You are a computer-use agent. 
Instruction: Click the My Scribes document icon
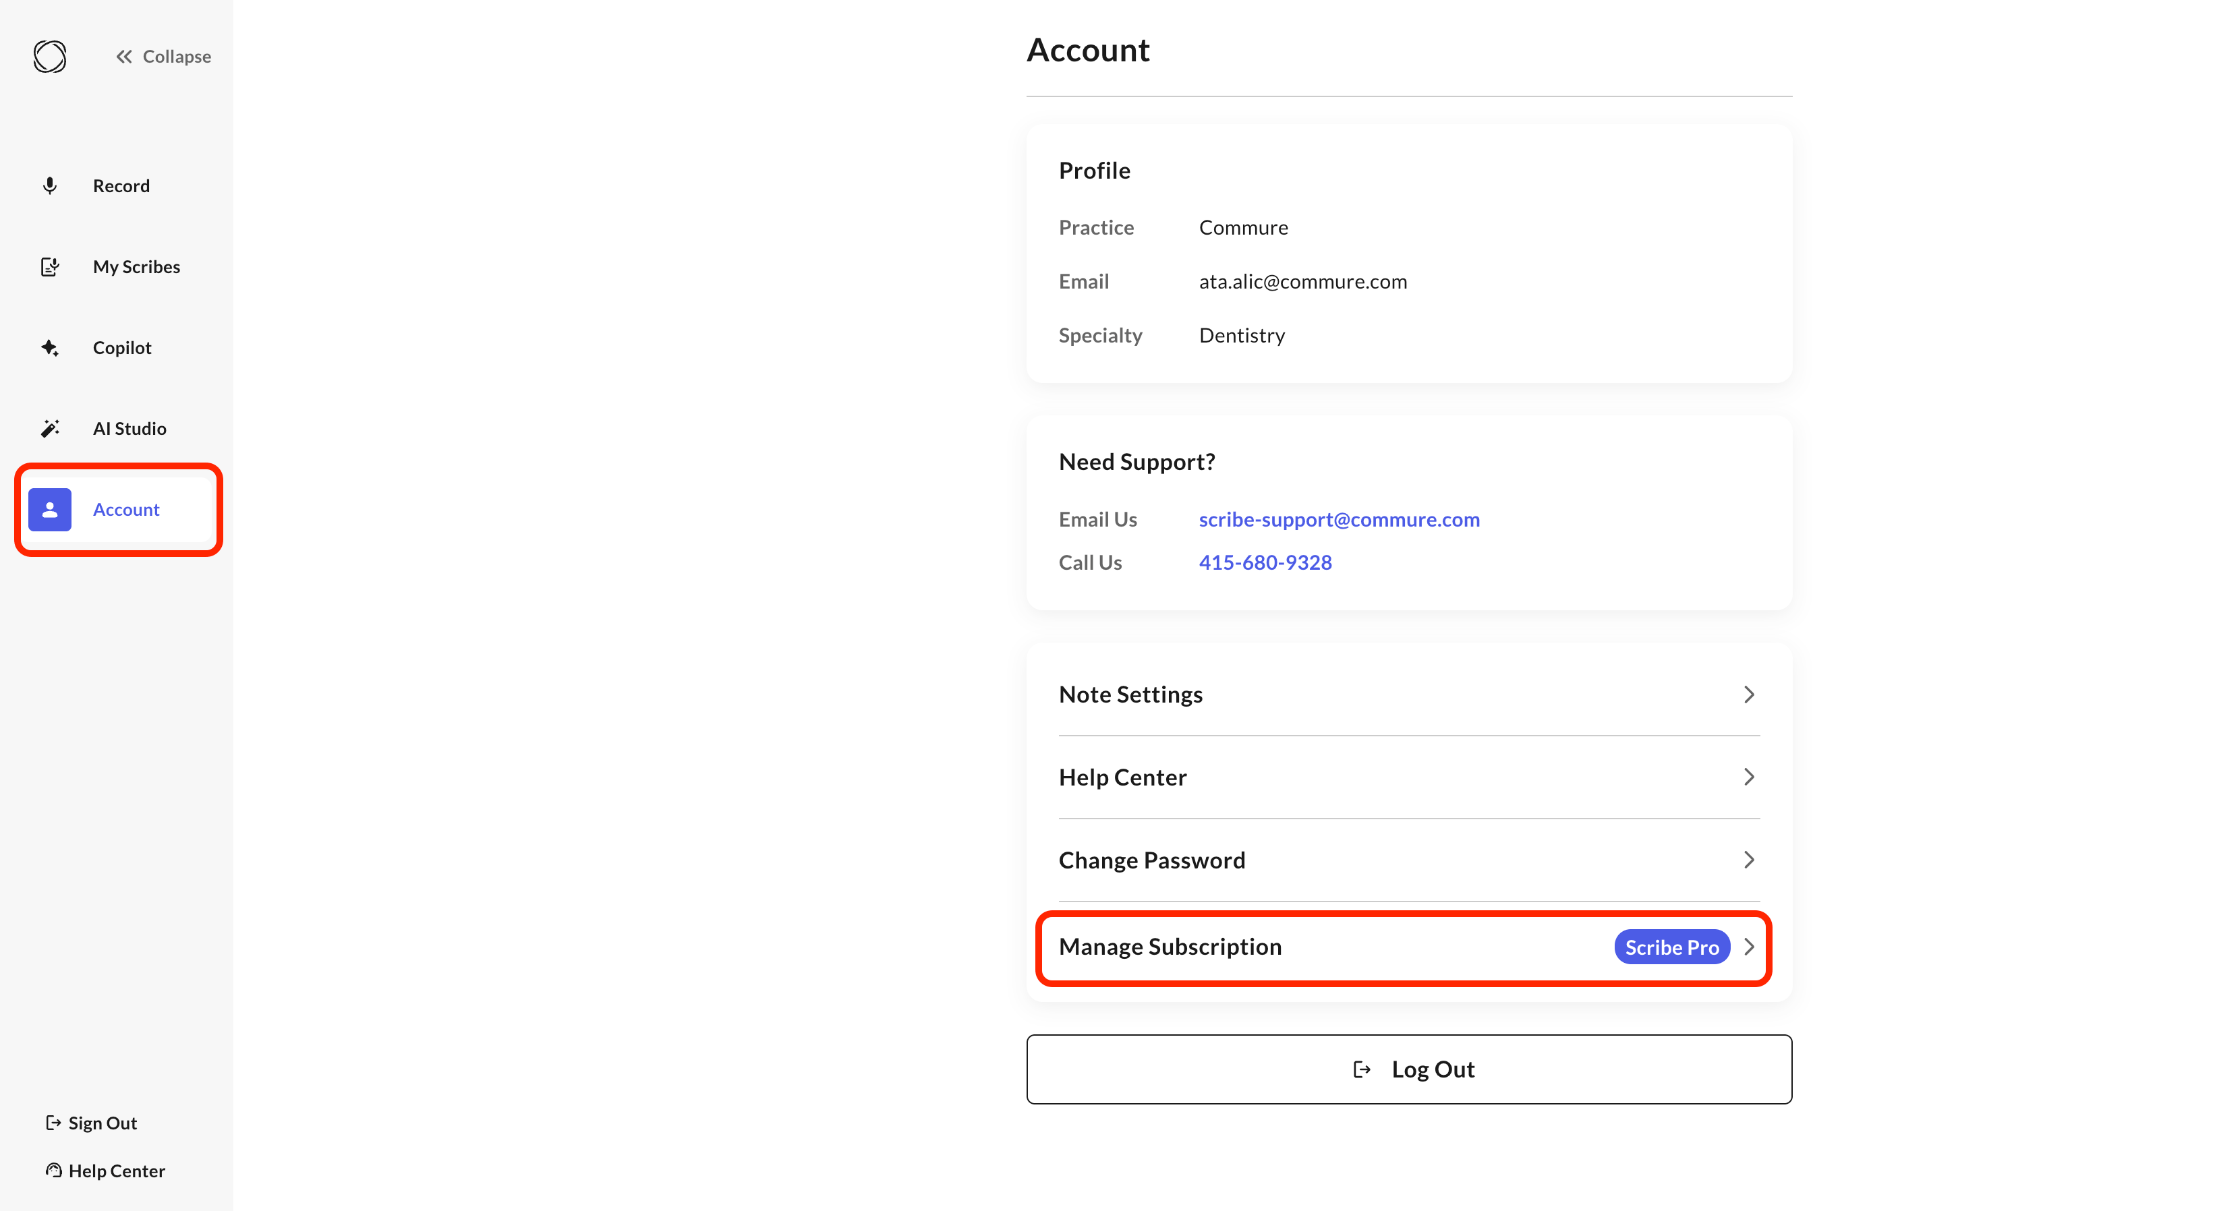[x=50, y=266]
